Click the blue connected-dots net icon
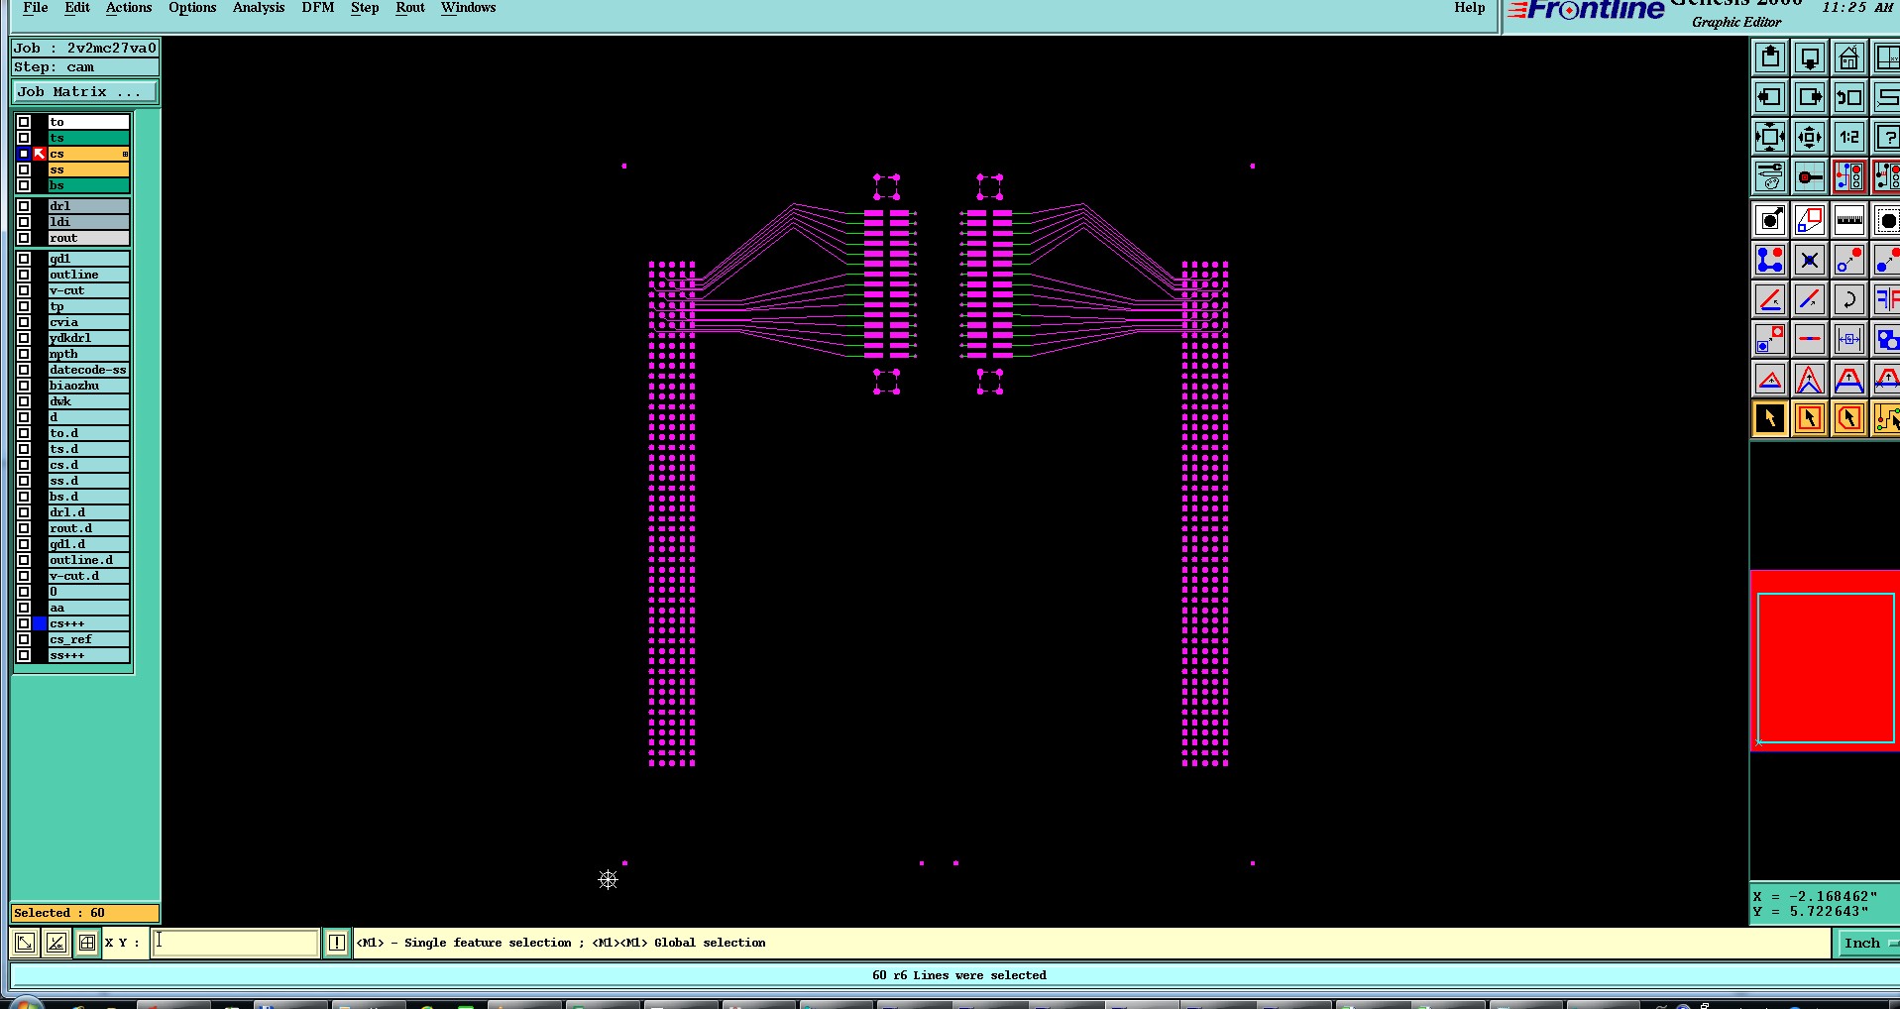This screenshot has width=1900, height=1009. [1770, 260]
